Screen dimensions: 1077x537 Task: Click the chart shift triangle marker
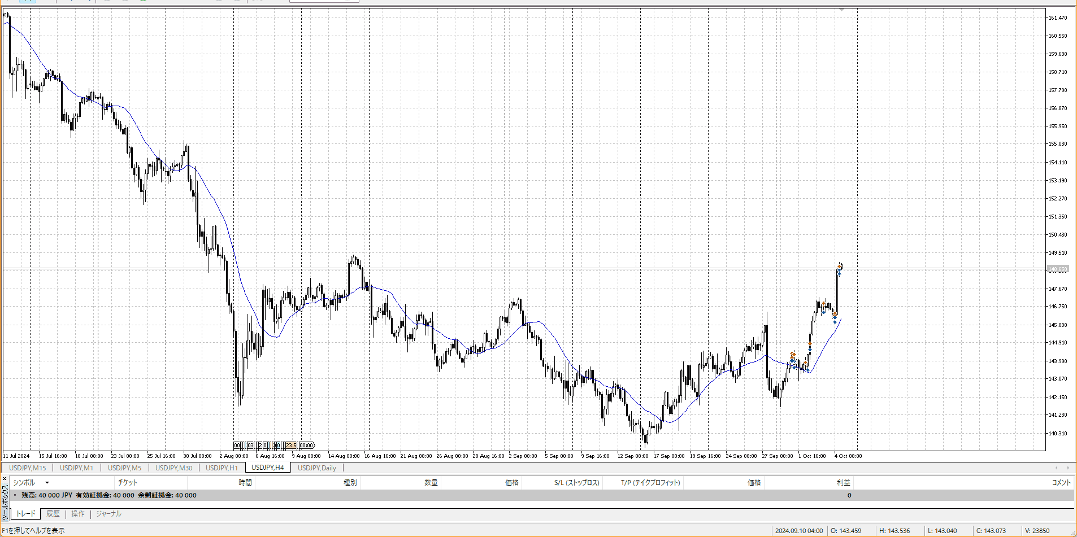pyautogui.click(x=841, y=10)
